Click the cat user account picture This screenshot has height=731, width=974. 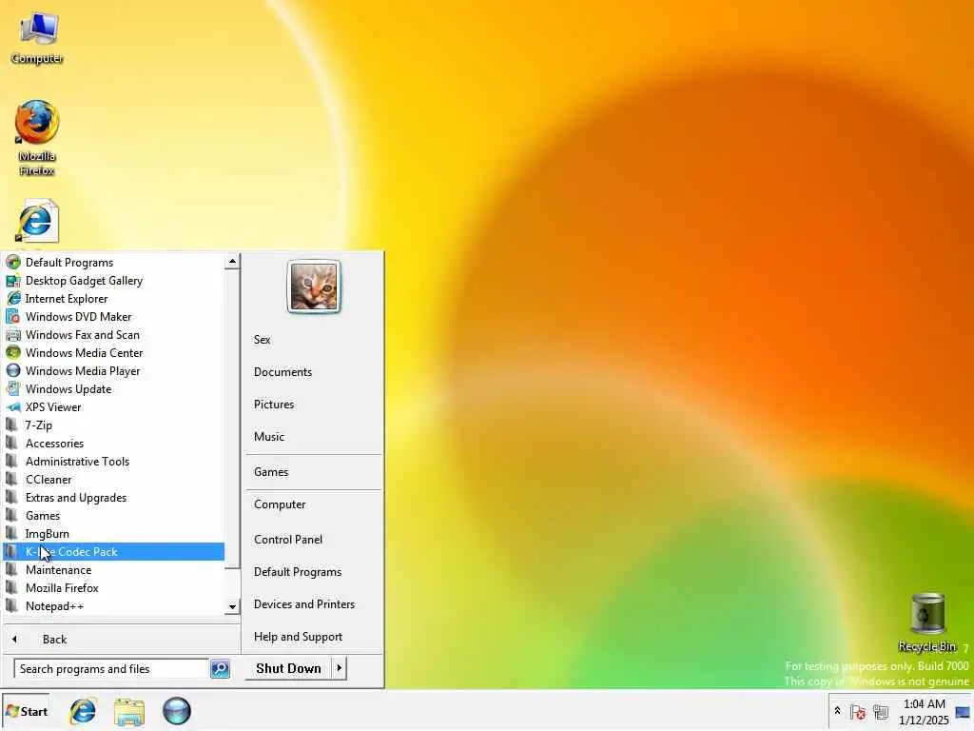click(x=314, y=286)
